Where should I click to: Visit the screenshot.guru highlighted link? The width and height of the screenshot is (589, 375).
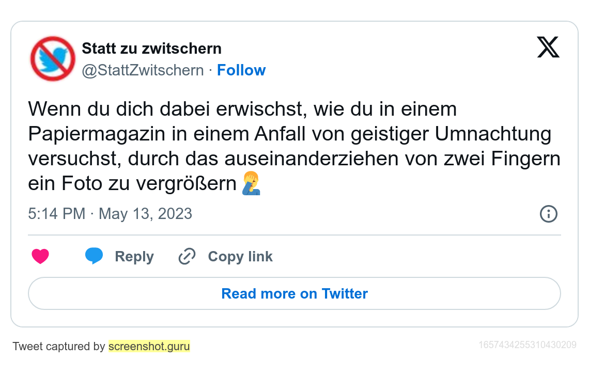pos(149,346)
